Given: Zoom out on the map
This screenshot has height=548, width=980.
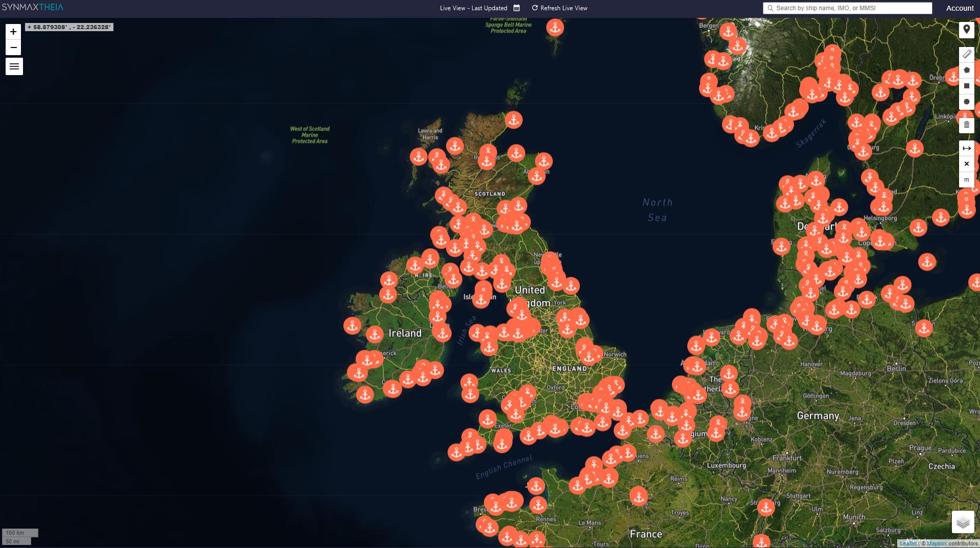Looking at the screenshot, I should tap(14, 47).
